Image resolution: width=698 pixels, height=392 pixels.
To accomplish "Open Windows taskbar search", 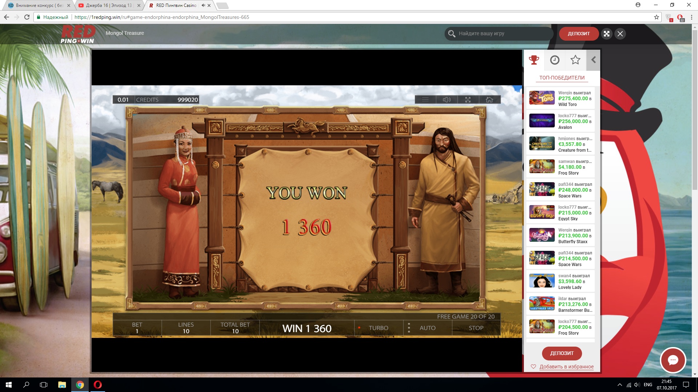I will (x=26, y=385).
